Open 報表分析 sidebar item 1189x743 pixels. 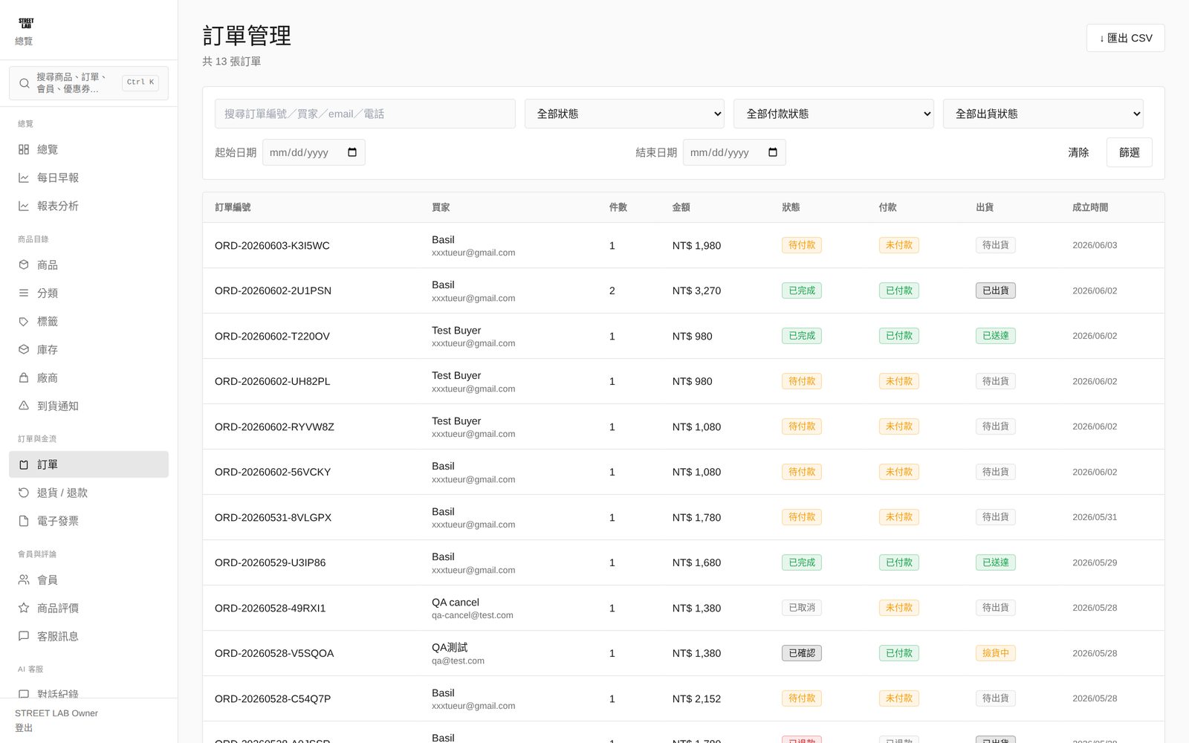click(88, 206)
